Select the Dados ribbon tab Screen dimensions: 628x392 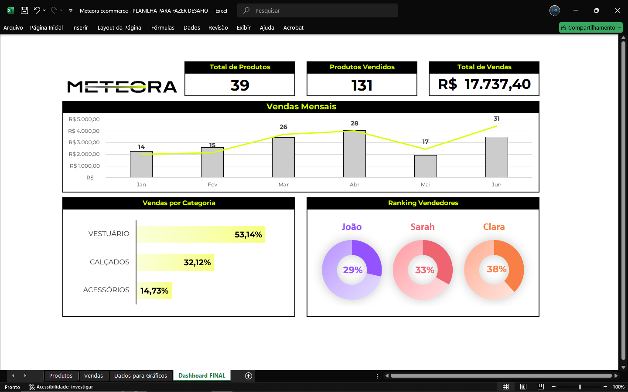(x=192, y=27)
